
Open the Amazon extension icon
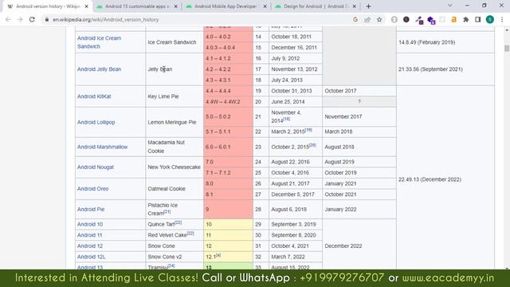pyautogui.click(x=453, y=19)
